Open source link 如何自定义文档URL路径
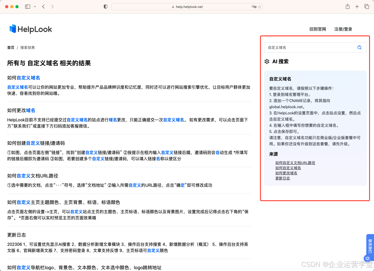Screen dimensions: 374x271 pos(295,163)
